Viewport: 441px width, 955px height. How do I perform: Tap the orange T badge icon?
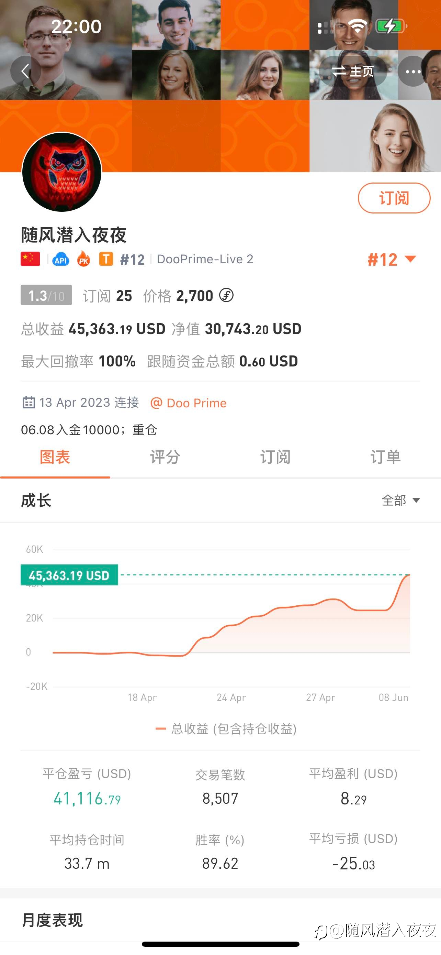point(106,259)
